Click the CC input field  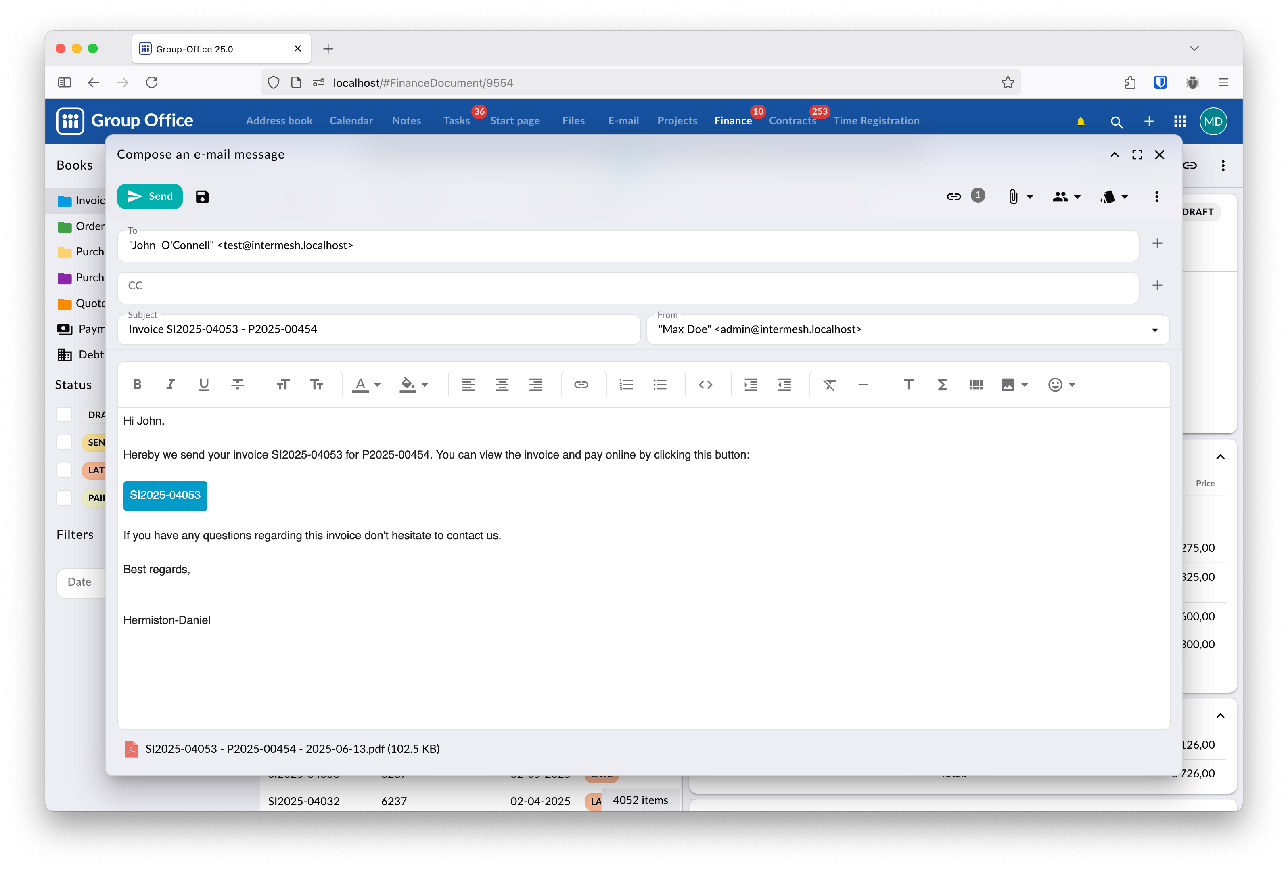click(628, 287)
